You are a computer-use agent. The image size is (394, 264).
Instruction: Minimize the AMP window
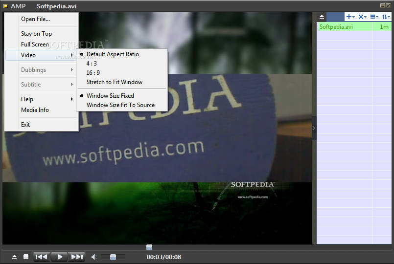click(x=383, y=5)
